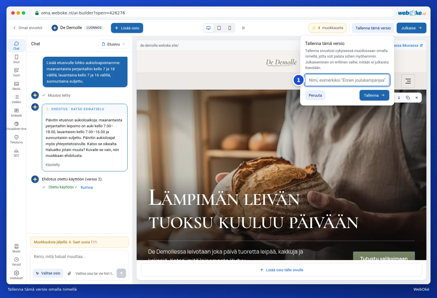
Task: Move the section down with arrow icon
Action: click(399, 98)
